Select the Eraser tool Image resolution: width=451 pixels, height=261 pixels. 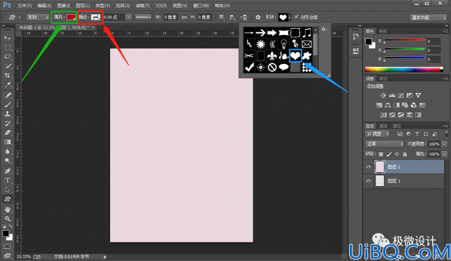click(x=8, y=132)
